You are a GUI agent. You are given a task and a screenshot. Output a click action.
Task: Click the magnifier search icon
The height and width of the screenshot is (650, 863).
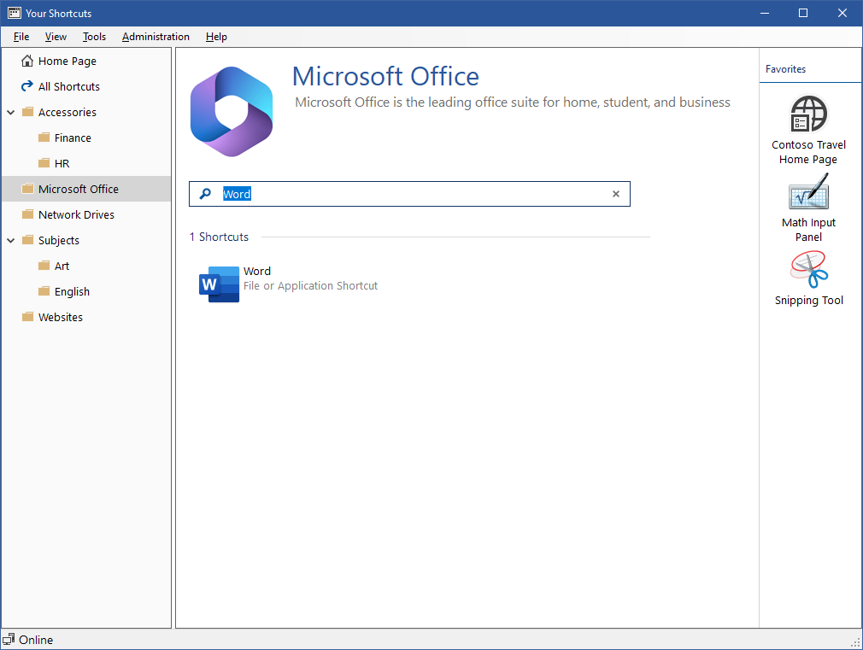205,194
